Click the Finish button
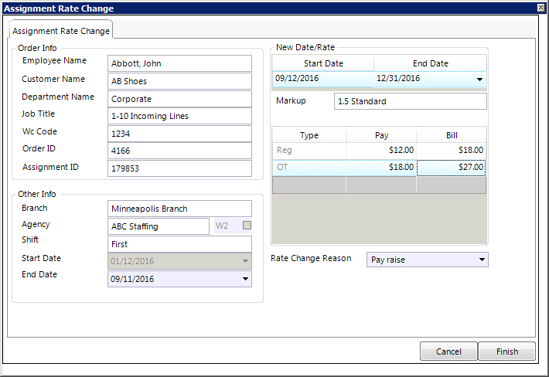This screenshot has height=377, width=549. [x=506, y=352]
